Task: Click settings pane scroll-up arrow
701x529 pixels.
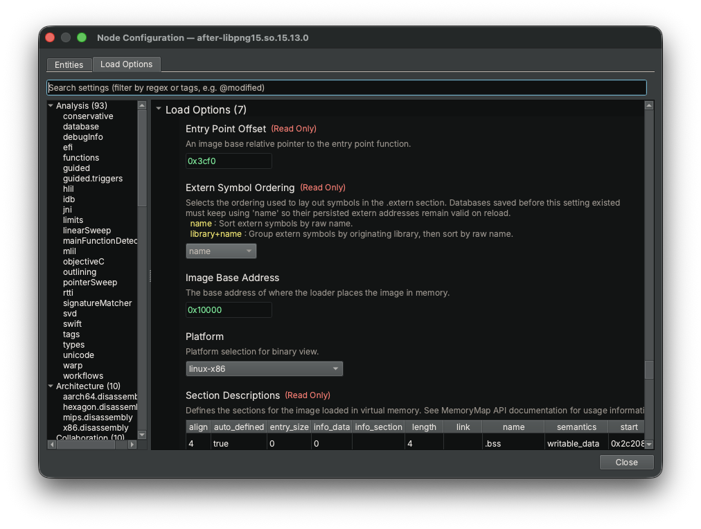Action: tap(649, 105)
